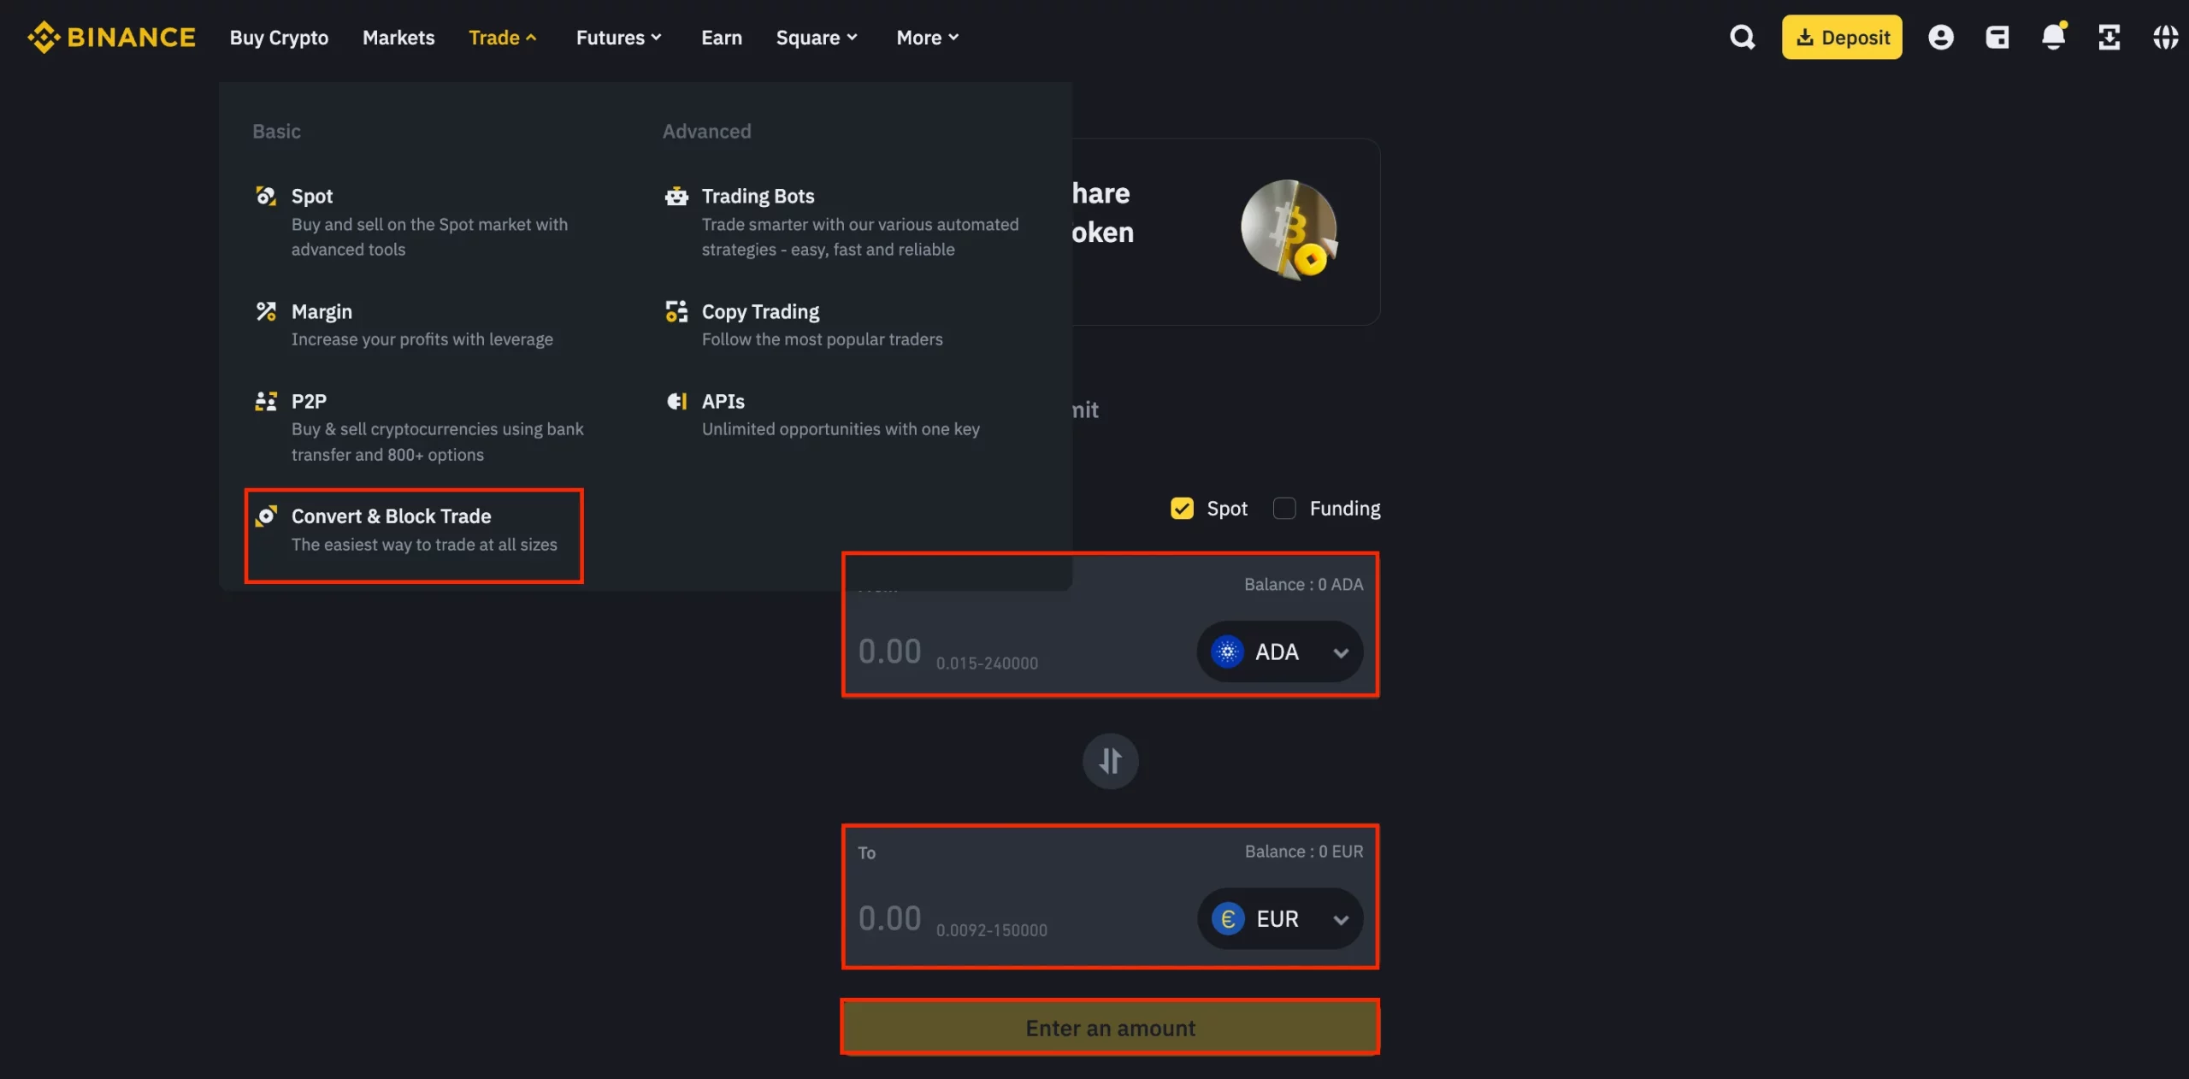Expand the Square dropdown menu
Screen dimensions: 2189x1079
click(817, 38)
